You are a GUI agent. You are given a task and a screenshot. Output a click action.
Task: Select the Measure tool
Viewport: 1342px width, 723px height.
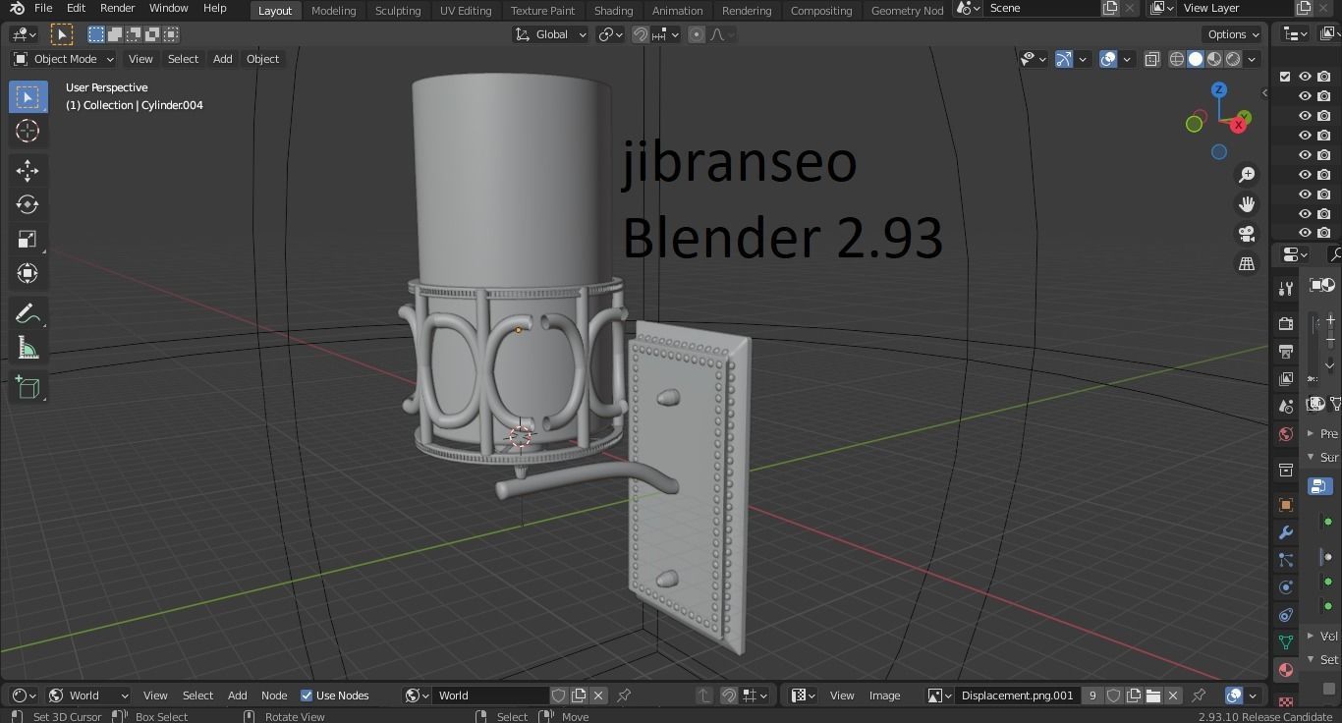click(28, 348)
